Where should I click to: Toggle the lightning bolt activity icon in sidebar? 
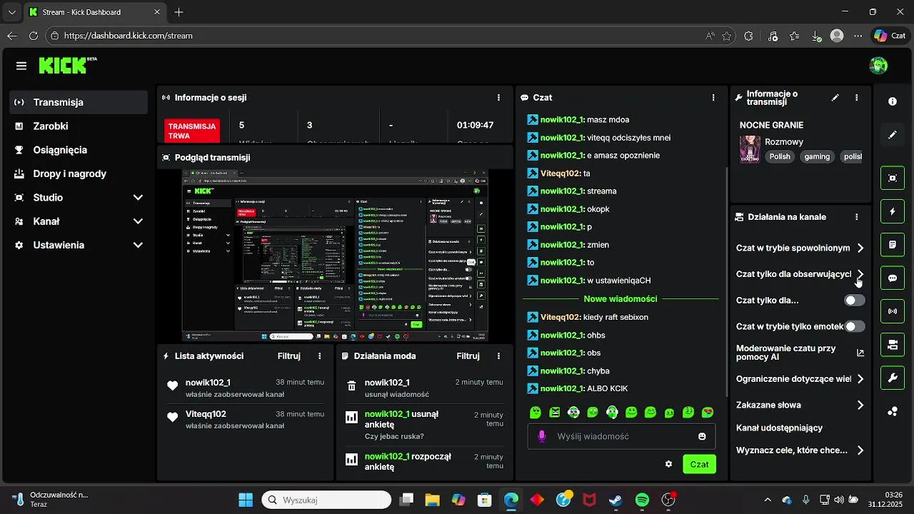pyautogui.click(x=893, y=211)
